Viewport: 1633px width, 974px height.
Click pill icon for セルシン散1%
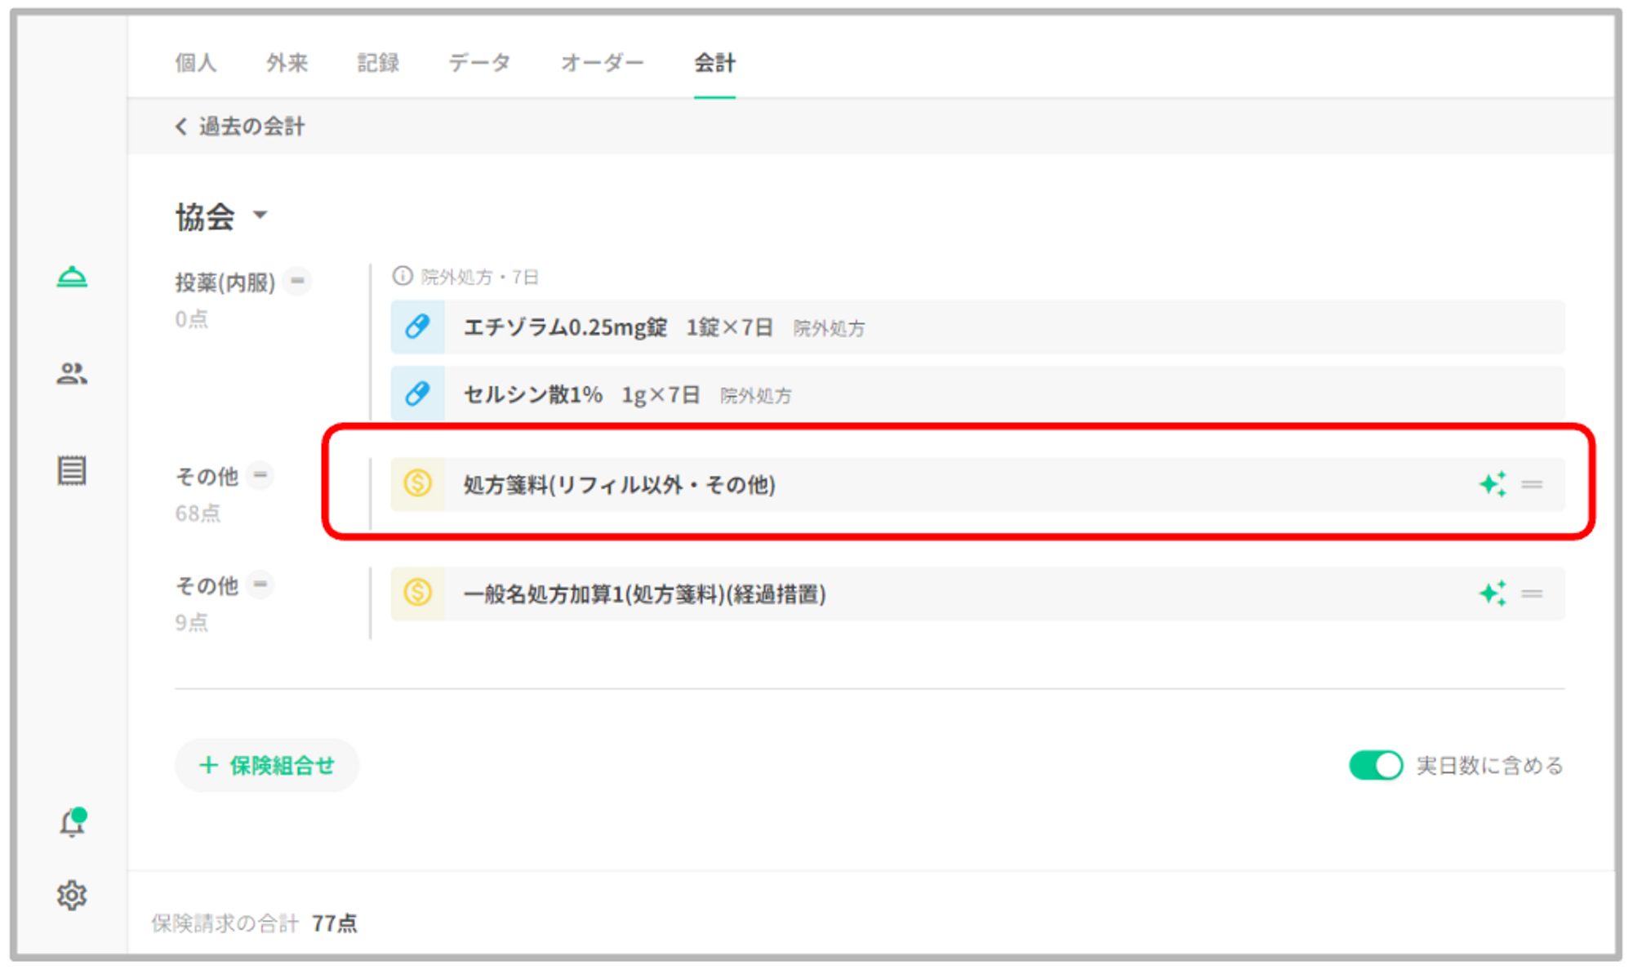(x=417, y=394)
